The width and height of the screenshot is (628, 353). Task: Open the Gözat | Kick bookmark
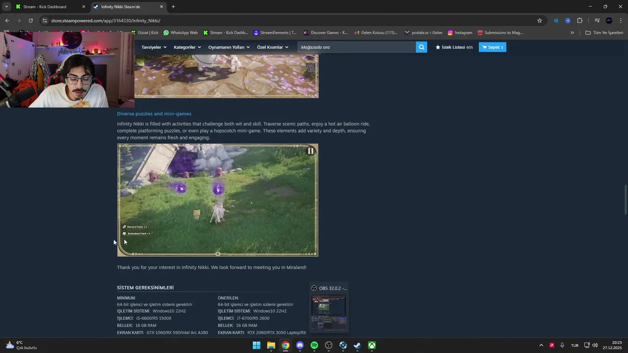pyautogui.click(x=145, y=33)
